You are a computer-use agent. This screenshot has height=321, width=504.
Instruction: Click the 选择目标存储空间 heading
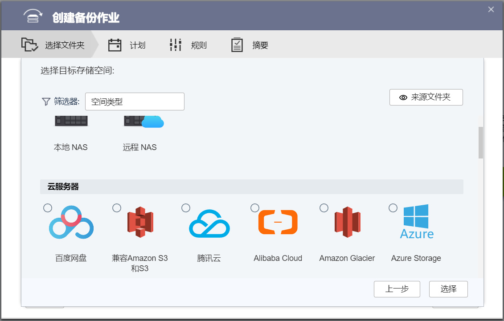[x=78, y=70]
